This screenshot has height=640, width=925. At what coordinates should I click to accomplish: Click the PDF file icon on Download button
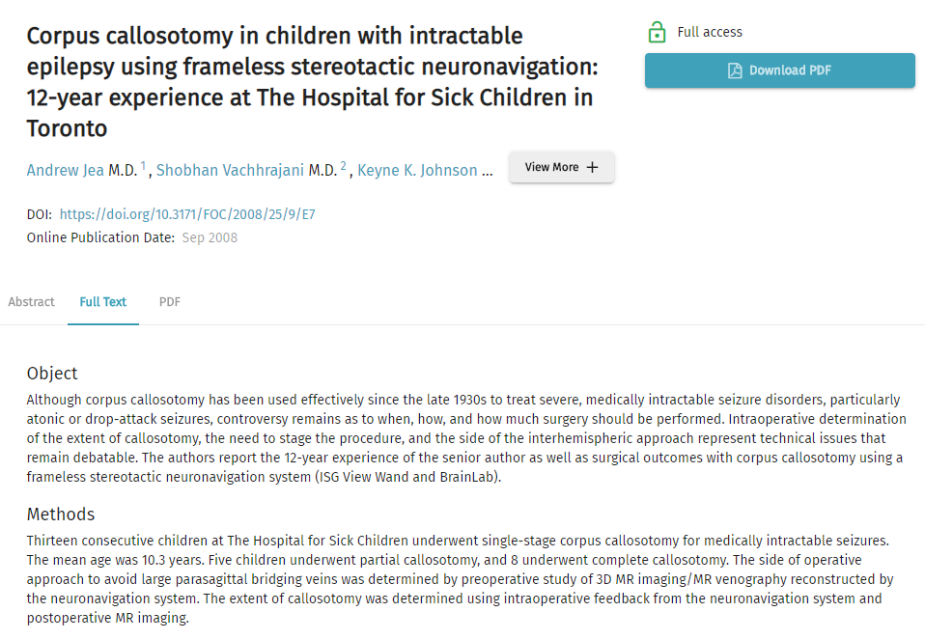tap(735, 70)
